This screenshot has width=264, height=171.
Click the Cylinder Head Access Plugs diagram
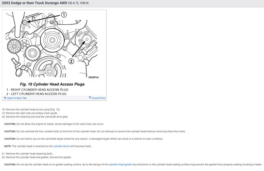[51, 45]
